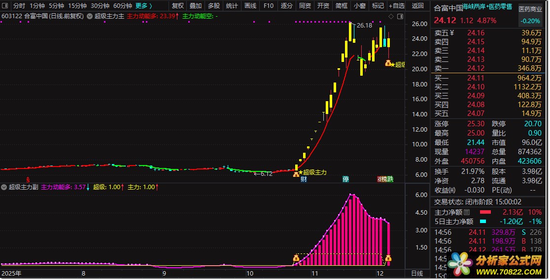The width and height of the screenshot is (550, 280).
Task: Click the 日线 period label on the time axis
Action: point(416,273)
